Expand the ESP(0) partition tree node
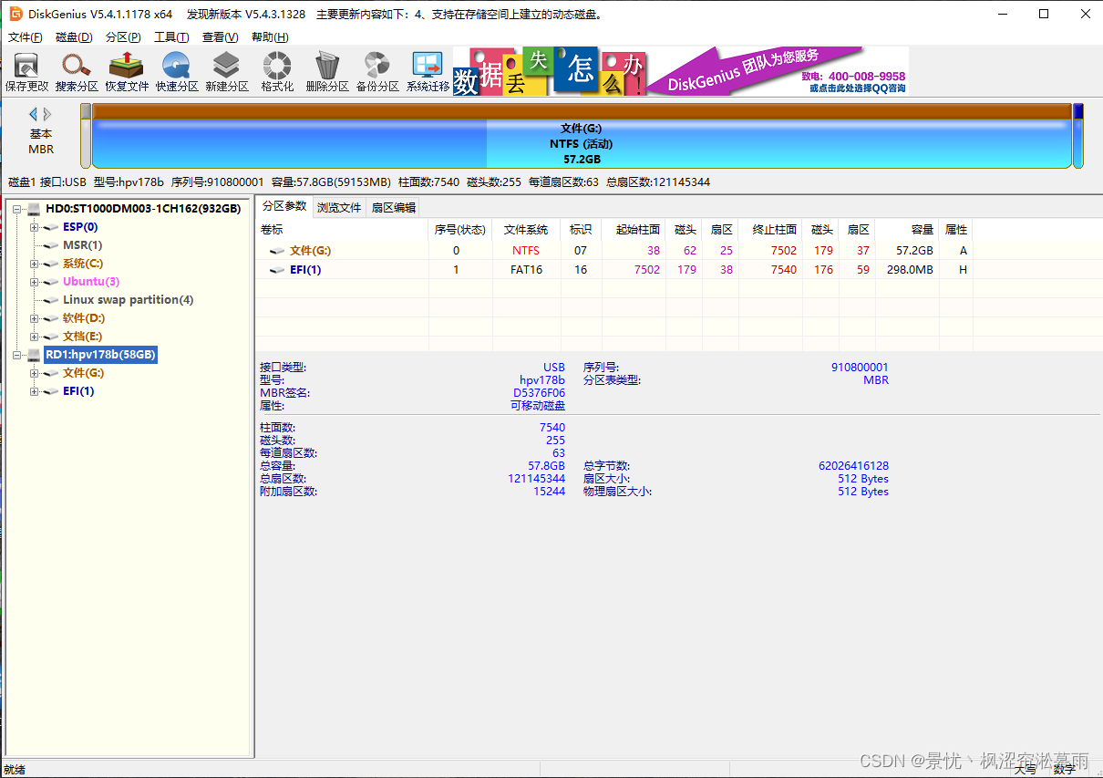Viewport: 1103px width, 778px height. click(34, 227)
